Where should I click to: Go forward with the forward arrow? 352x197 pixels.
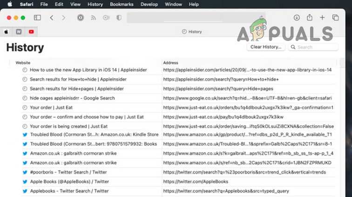pyautogui.click(x=63, y=18)
